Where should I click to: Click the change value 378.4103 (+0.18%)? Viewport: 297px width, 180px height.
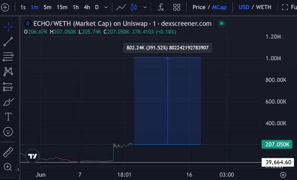(154, 32)
